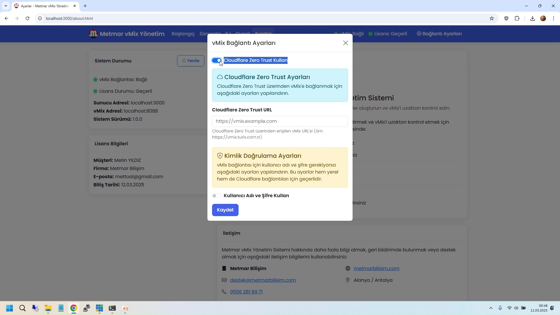
Task: Click the location pin icon beside Alanya / Antalya
Action: 348,280
